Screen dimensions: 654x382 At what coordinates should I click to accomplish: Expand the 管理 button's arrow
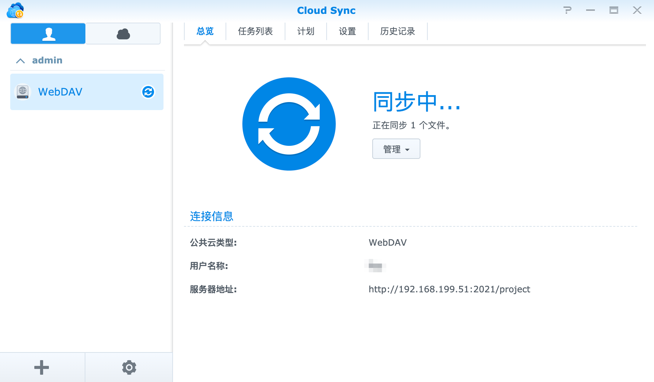[408, 149]
